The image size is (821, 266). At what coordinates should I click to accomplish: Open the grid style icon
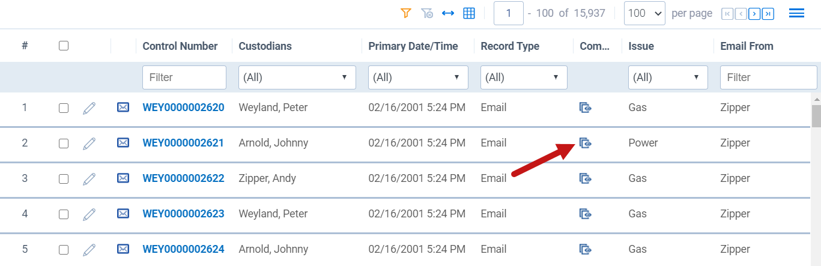(x=469, y=13)
